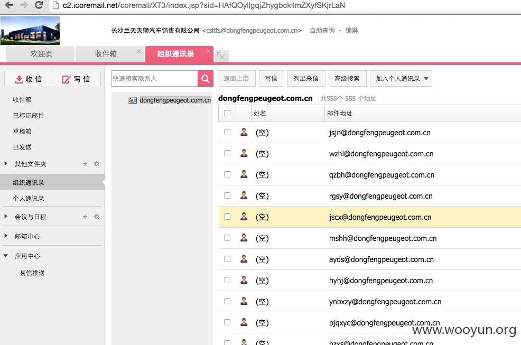Reload the page with refresh icon
The height and width of the screenshot is (345, 521).
pyautogui.click(x=39, y=5)
